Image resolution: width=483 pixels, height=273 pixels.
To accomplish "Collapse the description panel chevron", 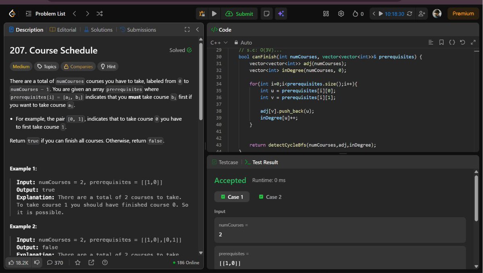I will tap(197, 30).
